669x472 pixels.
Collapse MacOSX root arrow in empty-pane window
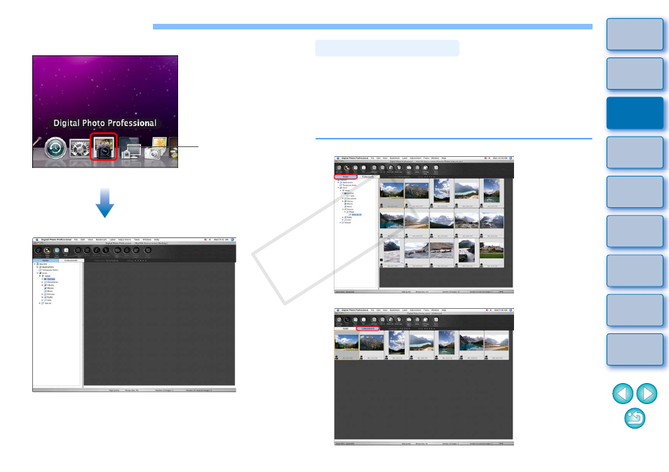35,264
